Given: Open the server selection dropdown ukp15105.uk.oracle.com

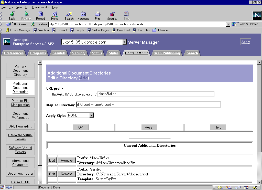Looking at the screenshot, I should point(124,42).
